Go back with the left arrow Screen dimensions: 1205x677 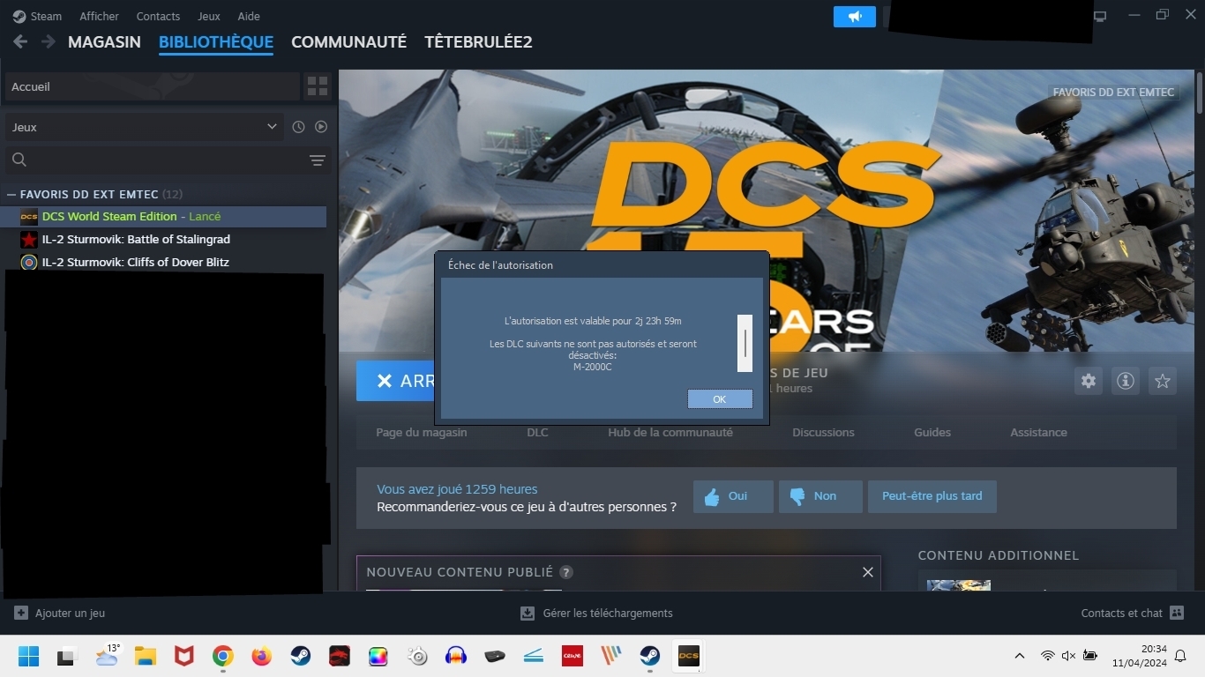20,41
